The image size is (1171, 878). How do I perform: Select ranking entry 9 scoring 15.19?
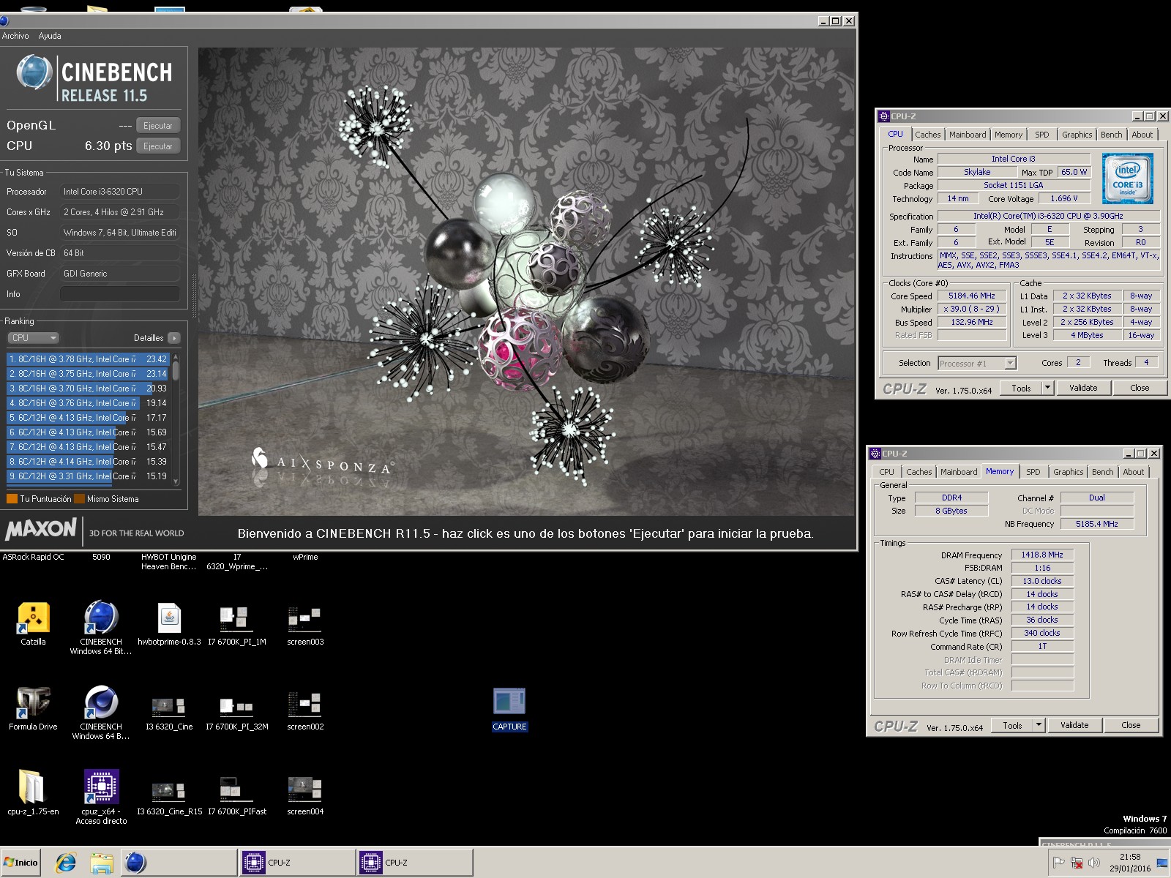coord(89,476)
